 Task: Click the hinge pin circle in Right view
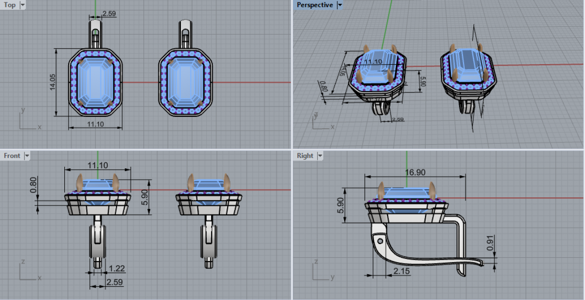click(380, 241)
